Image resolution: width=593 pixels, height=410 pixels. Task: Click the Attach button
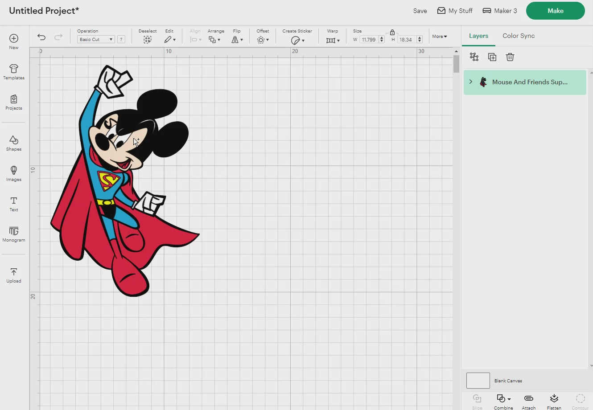coord(529,401)
